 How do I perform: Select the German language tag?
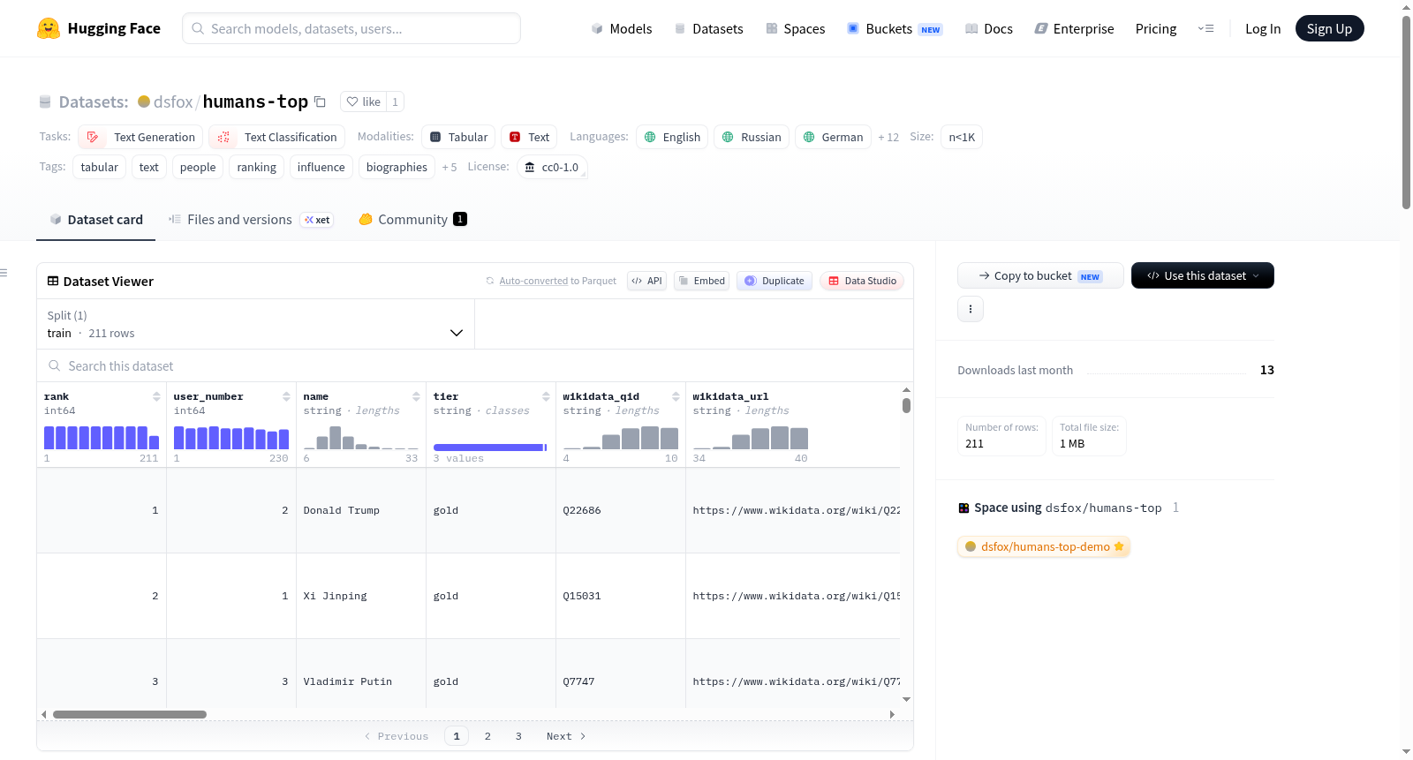[833, 137]
